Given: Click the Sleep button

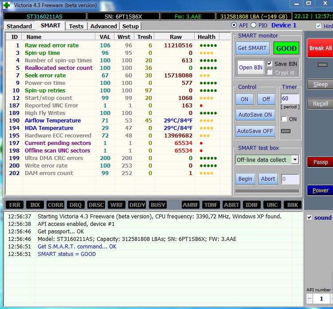Looking at the screenshot, I should click(x=320, y=84).
